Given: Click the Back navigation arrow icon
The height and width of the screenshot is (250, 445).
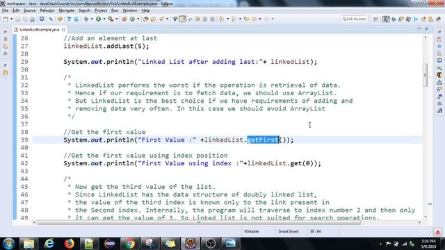Looking at the screenshot, I should point(254,19).
